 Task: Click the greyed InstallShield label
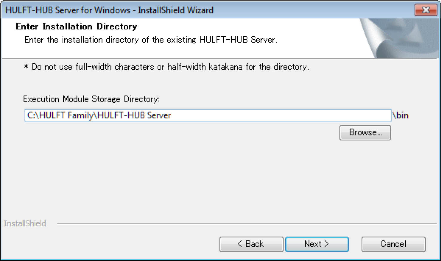click(x=25, y=223)
